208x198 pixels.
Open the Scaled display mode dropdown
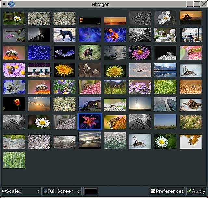pos(21,191)
